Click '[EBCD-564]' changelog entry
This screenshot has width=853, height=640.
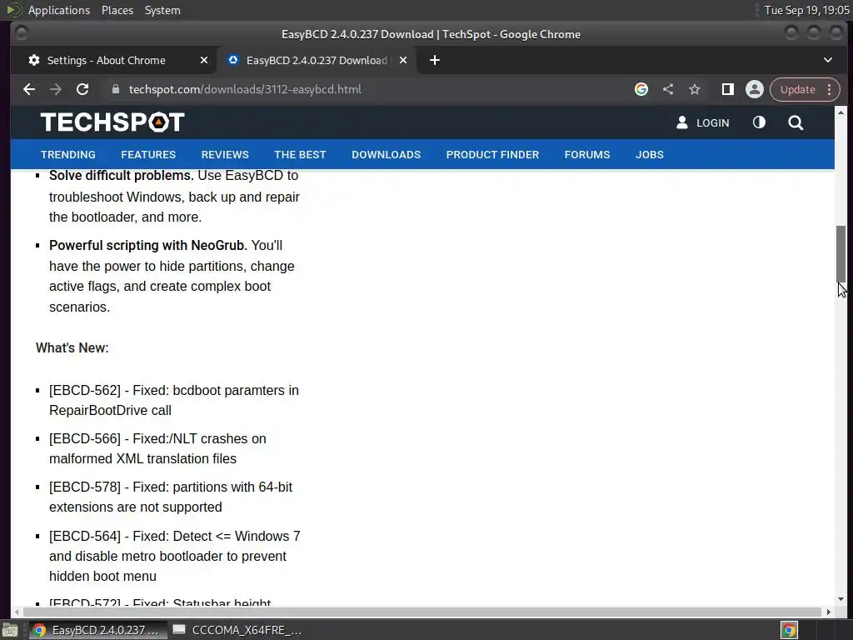click(x=175, y=556)
